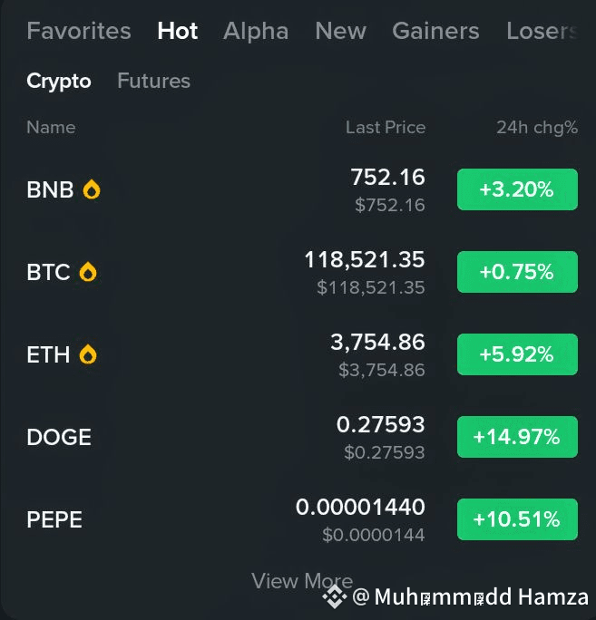Switch to the Favorites tab

click(79, 31)
